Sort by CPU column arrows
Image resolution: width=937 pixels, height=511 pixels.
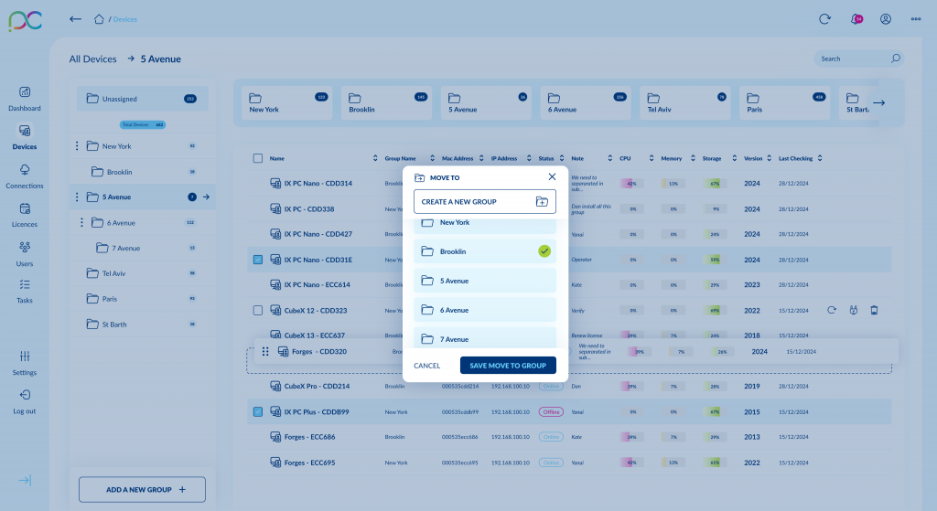[652, 158]
